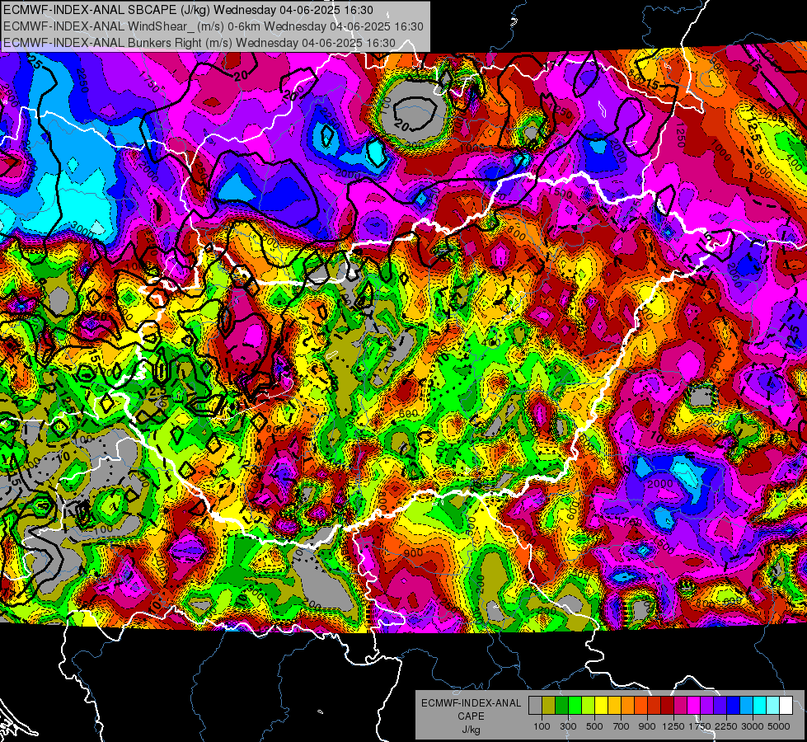
Task: Pick the gray legend swatch below 100
Action: point(535,706)
